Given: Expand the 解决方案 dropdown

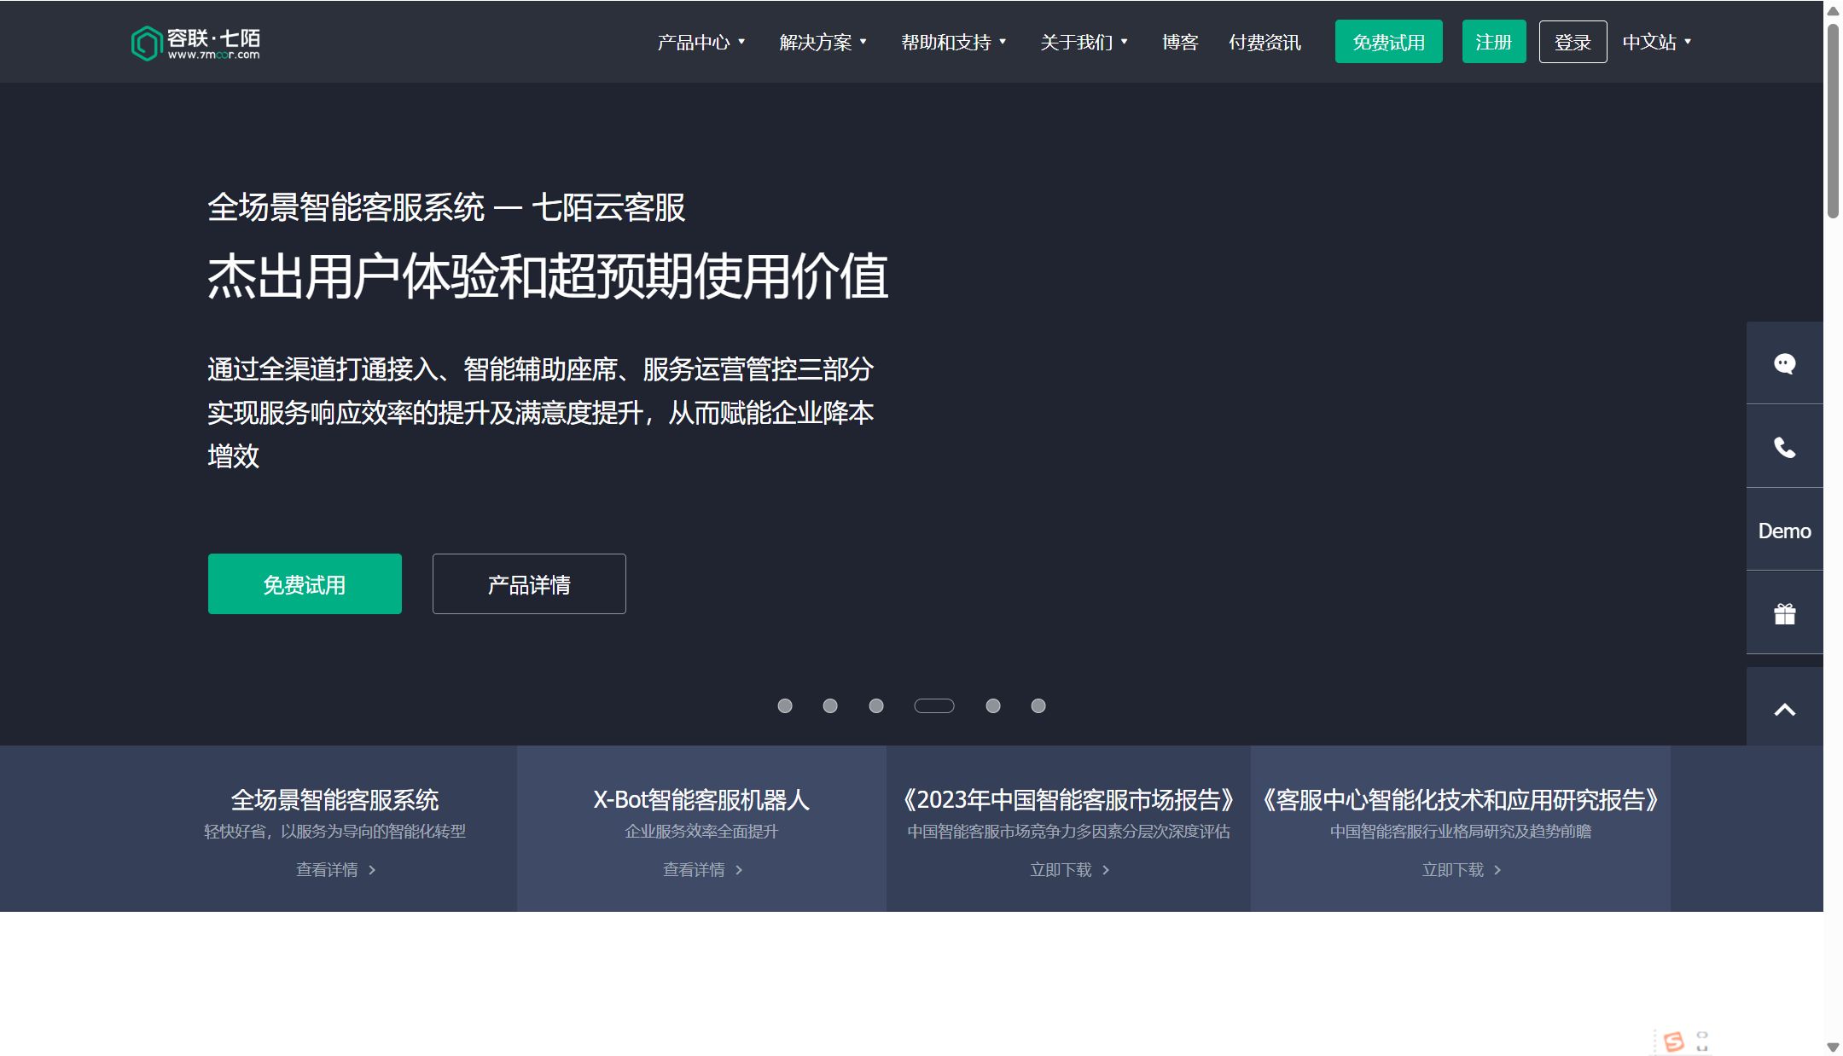Looking at the screenshot, I should coord(823,42).
